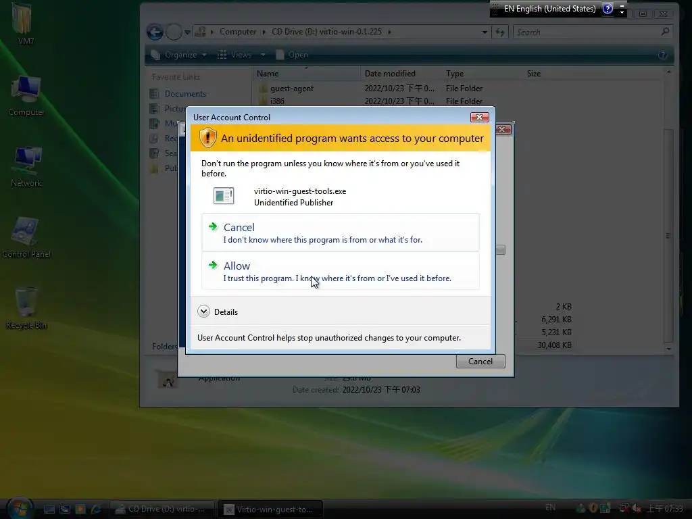Select the Network desktop icon
This screenshot has height=519, width=692.
tap(26, 167)
